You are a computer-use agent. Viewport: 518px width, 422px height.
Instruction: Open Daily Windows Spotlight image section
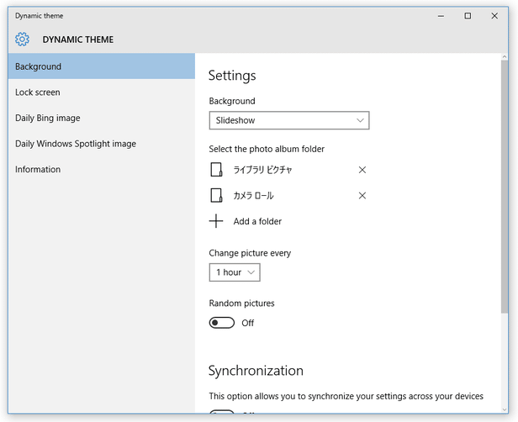[x=102, y=144]
